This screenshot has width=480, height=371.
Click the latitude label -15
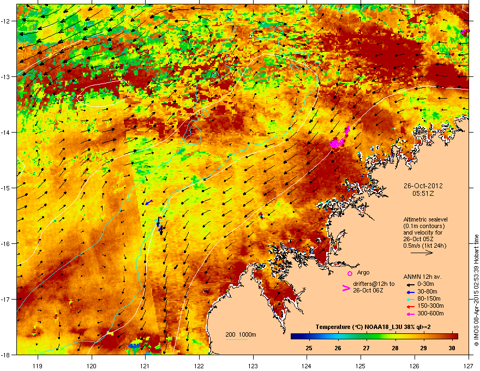(x=6, y=188)
